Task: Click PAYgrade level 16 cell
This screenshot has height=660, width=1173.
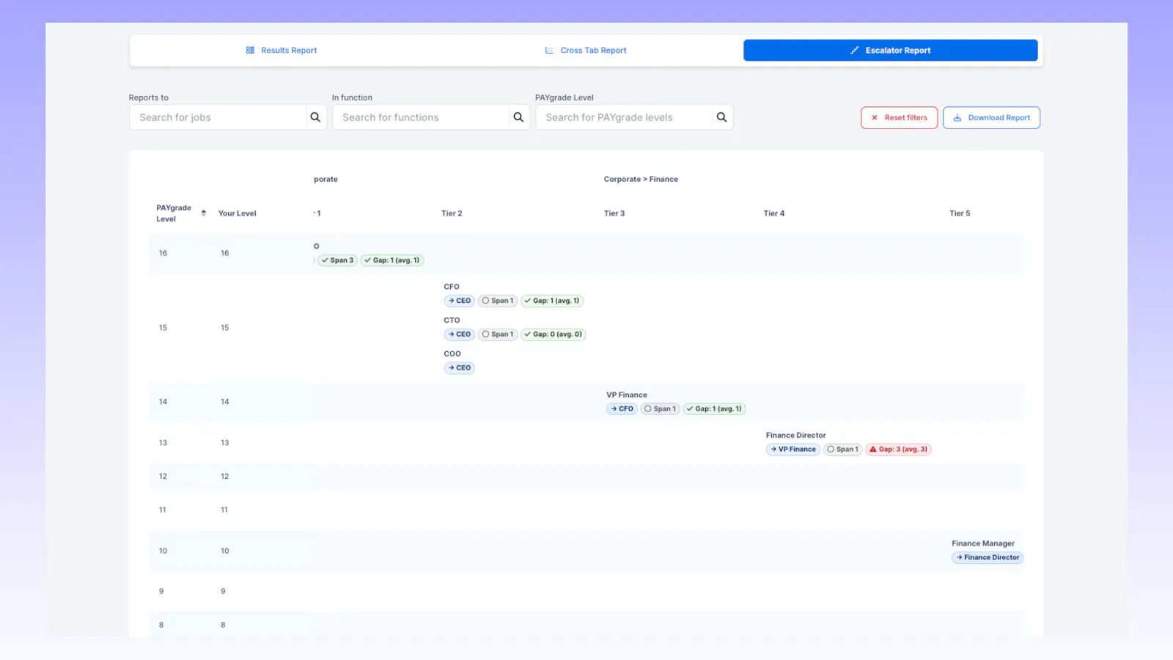Action: pyautogui.click(x=163, y=253)
